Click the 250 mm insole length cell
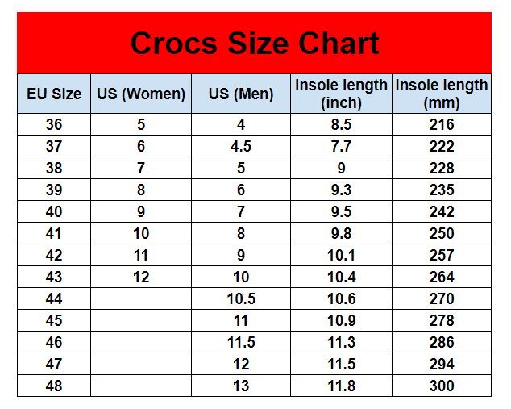The height and width of the screenshot is (409, 511). coord(442,233)
